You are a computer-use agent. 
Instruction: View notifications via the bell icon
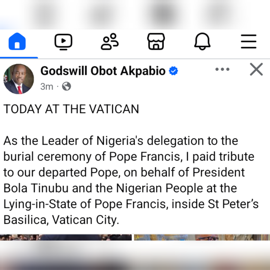(202, 41)
